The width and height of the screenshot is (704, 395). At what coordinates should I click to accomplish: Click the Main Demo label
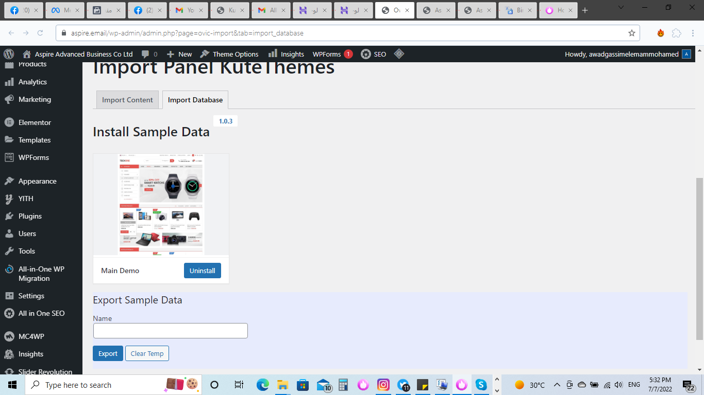click(x=120, y=271)
